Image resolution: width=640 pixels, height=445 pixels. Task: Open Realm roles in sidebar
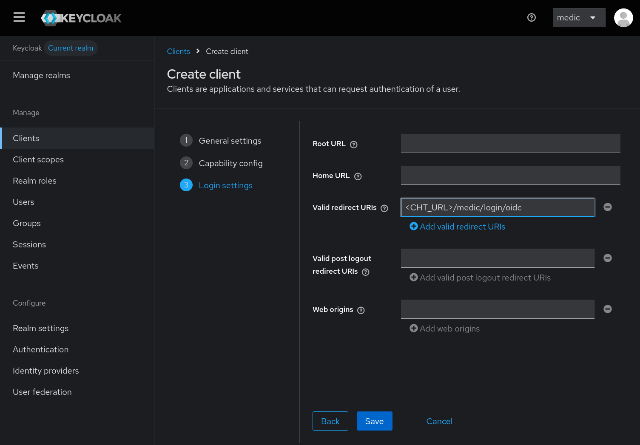[77, 181]
